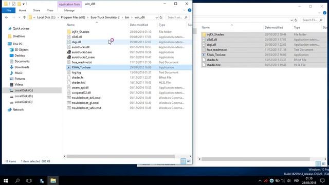The image size is (329, 185).
Task: Select steam_api.dll file
Action: pos(80,88)
